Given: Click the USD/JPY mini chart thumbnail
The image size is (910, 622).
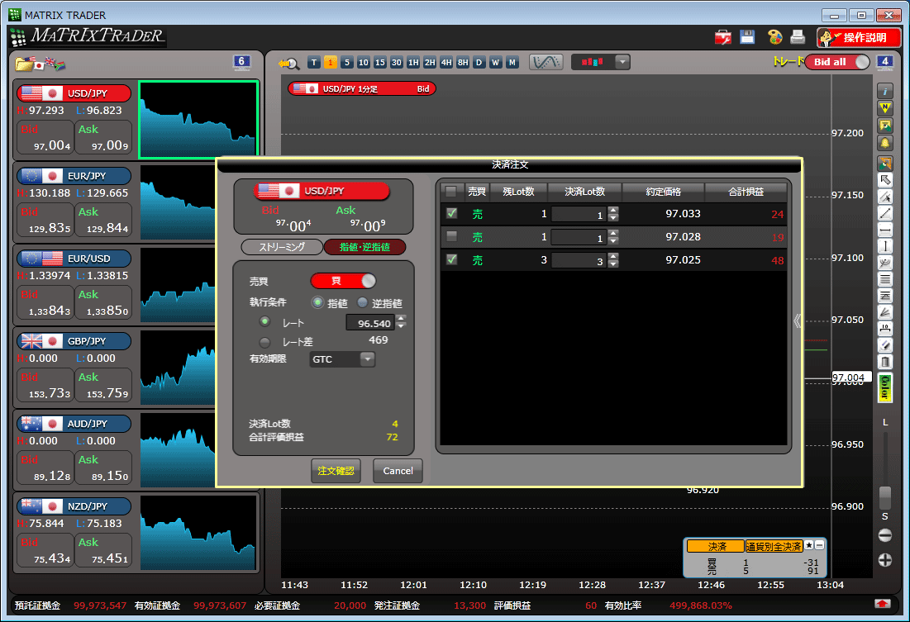Looking at the screenshot, I should (x=198, y=120).
